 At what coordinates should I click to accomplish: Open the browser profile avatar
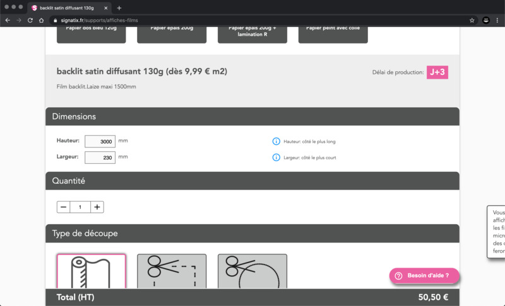(x=486, y=20)
